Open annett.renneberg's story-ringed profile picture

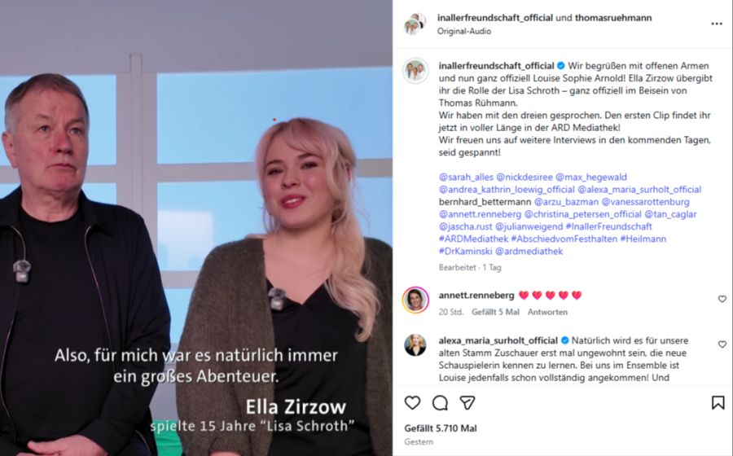click(415, 300)
